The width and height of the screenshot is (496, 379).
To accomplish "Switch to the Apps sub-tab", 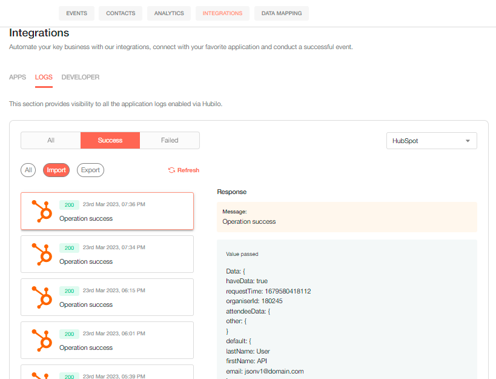I will coord(18,77).
